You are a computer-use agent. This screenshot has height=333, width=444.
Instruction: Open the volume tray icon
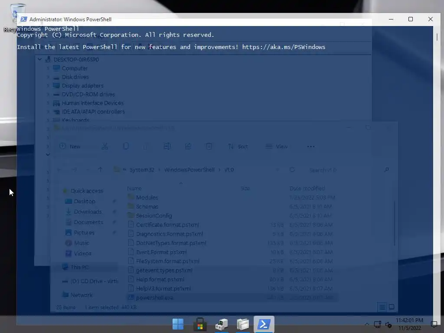pos(388,325)
